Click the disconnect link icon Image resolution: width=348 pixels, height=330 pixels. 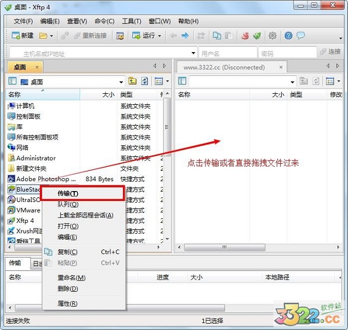[65, 35]
